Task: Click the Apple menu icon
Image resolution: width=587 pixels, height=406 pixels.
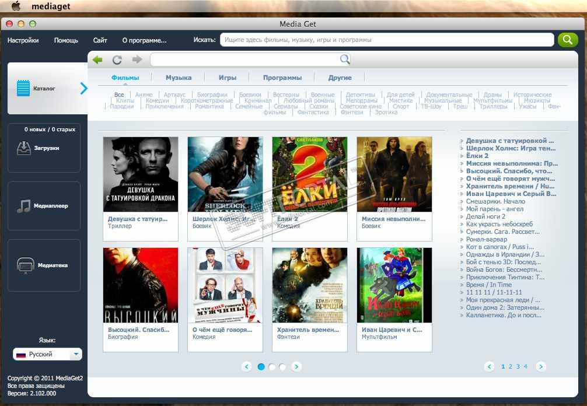Action: (x=16, y=6)
